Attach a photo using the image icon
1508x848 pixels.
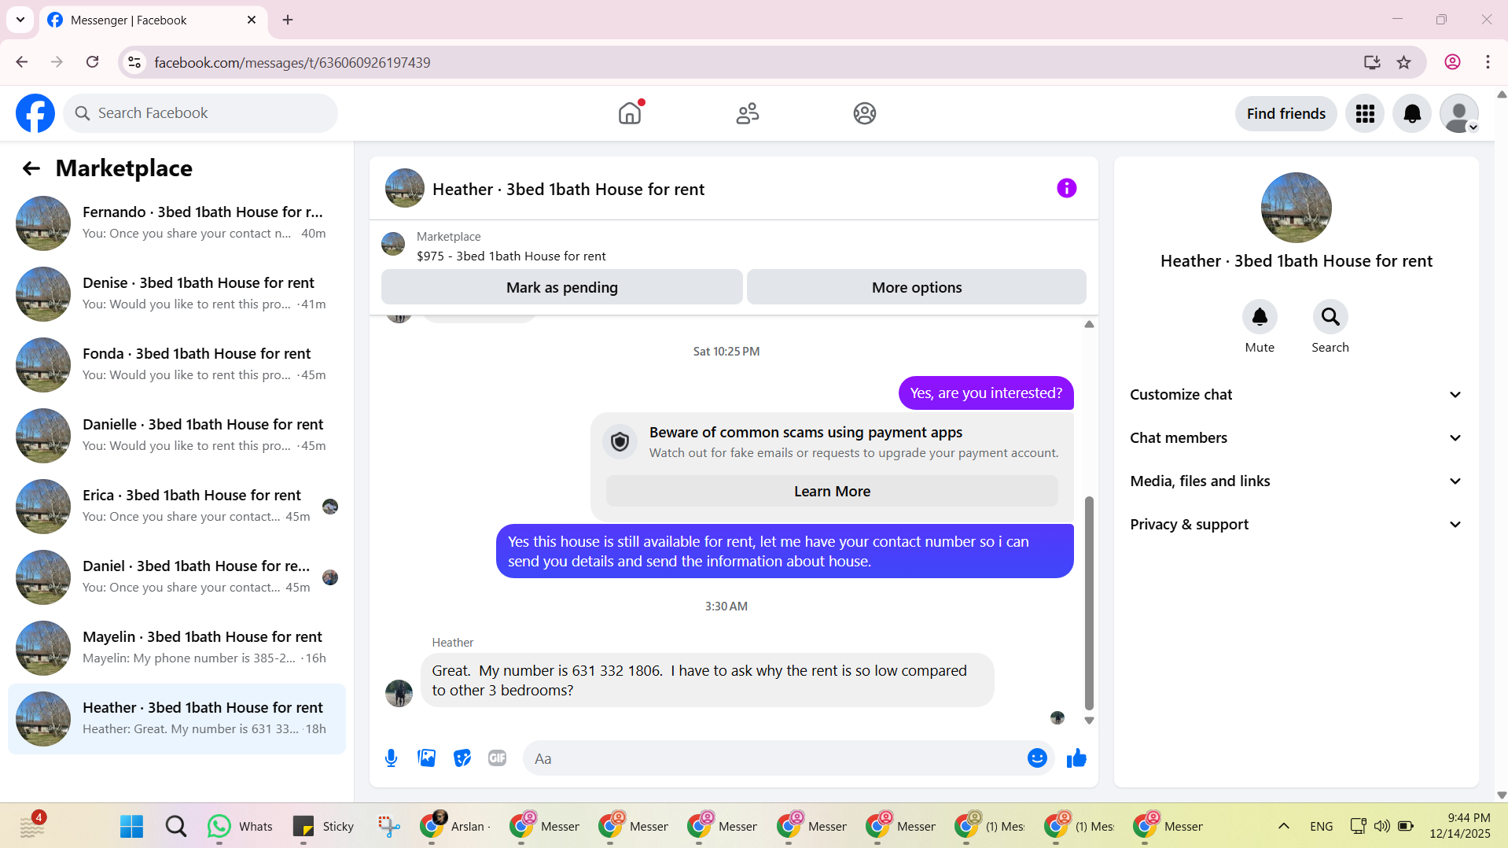[x=426, y=758]
